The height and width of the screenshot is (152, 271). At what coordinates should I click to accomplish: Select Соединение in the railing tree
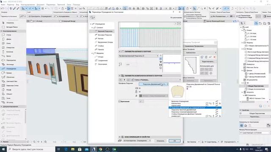(102, 60)
